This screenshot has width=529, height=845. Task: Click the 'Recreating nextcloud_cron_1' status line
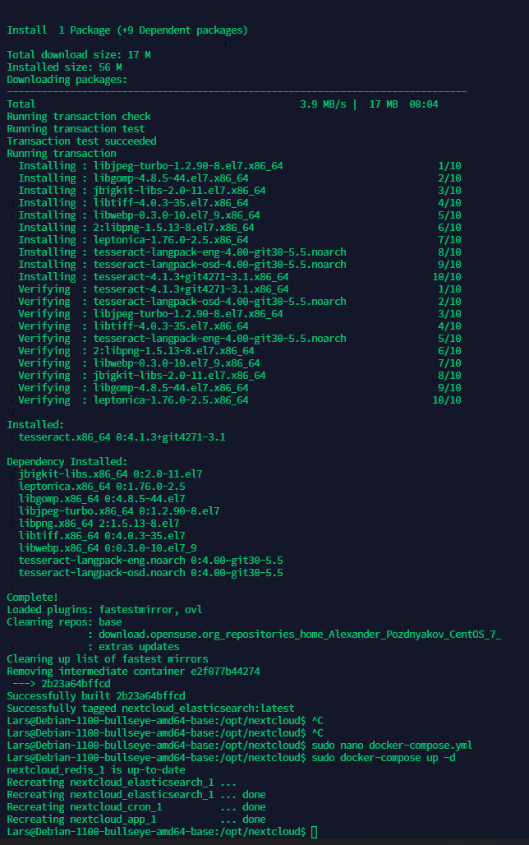pos(136,807)
